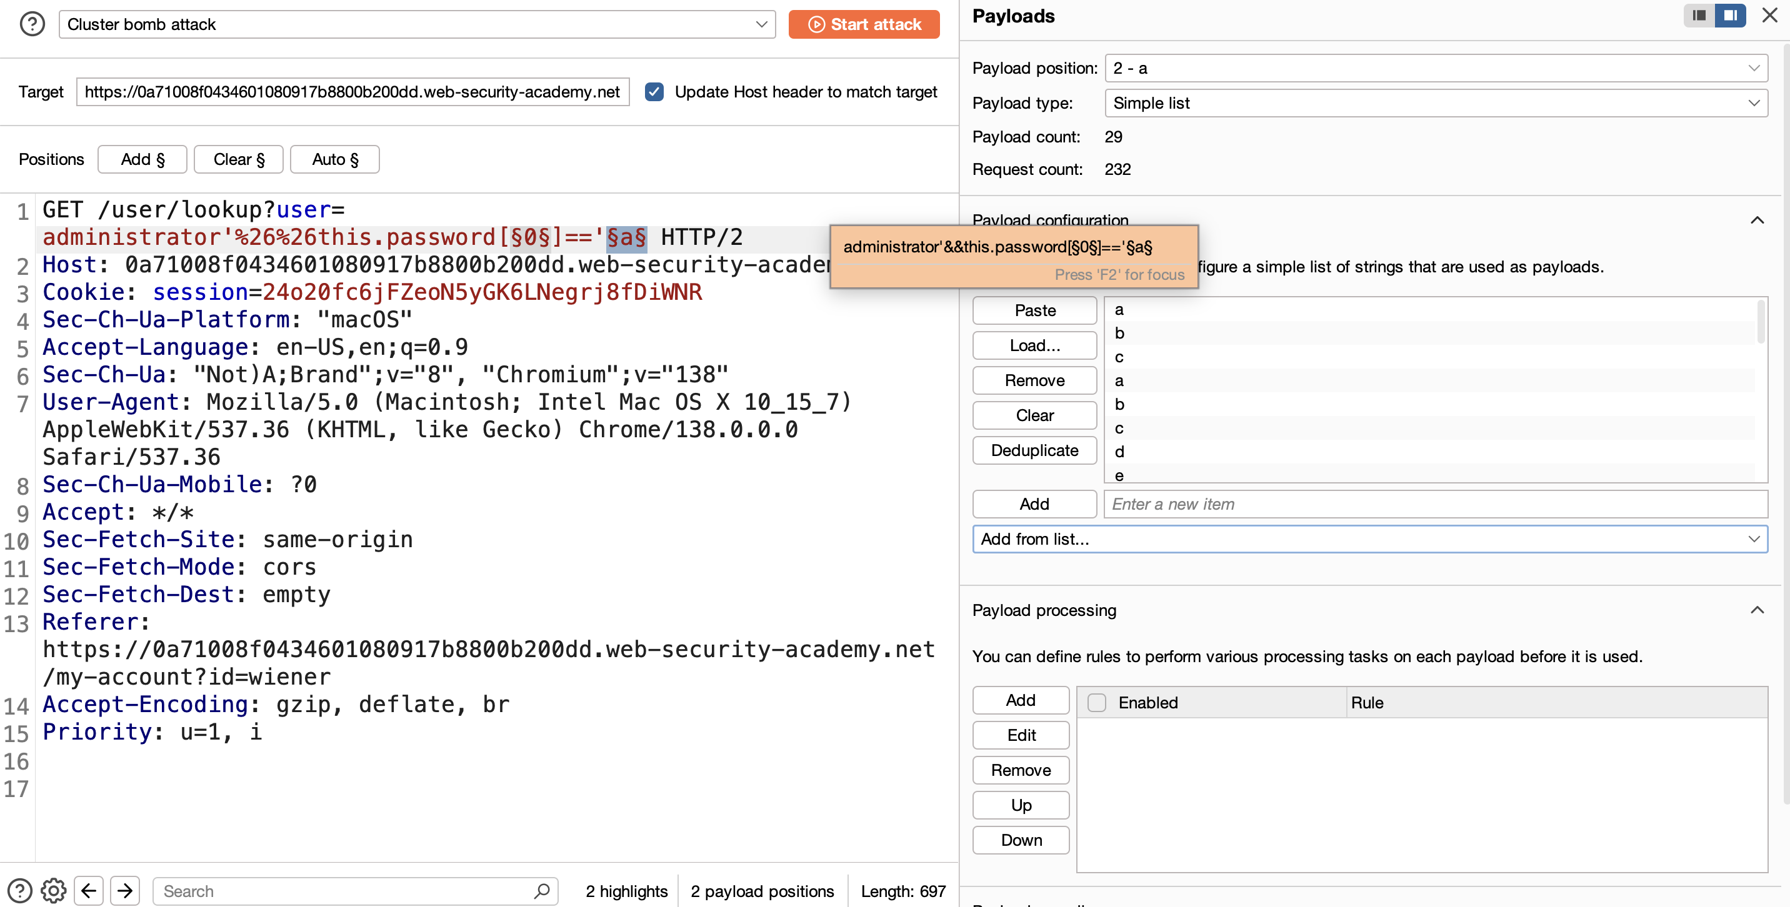
Task: Click the decoded payload tooltip text
Action: pos(998,247)
